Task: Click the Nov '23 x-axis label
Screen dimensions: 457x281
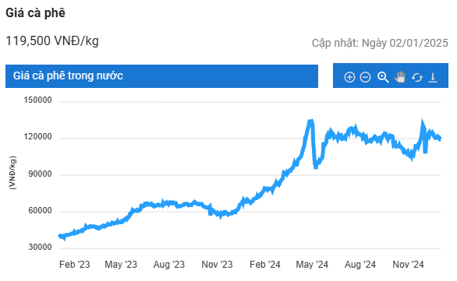Action: click(217, 265)
